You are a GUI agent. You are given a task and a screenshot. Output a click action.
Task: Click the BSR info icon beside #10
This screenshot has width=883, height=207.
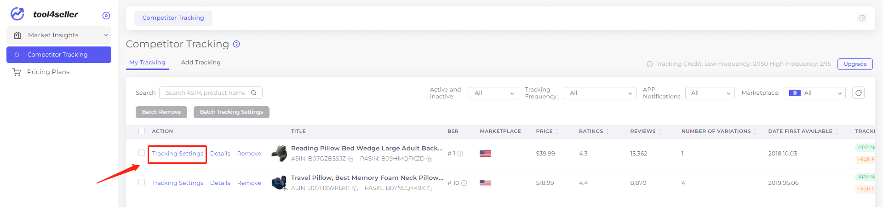point(464,183)
